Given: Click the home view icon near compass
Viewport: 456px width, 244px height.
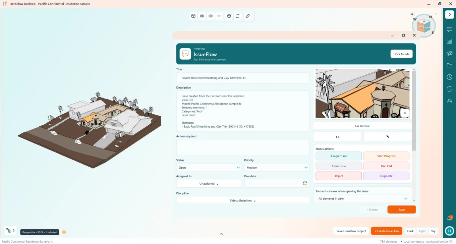Looking at the screenshot, I should [412, 14].
